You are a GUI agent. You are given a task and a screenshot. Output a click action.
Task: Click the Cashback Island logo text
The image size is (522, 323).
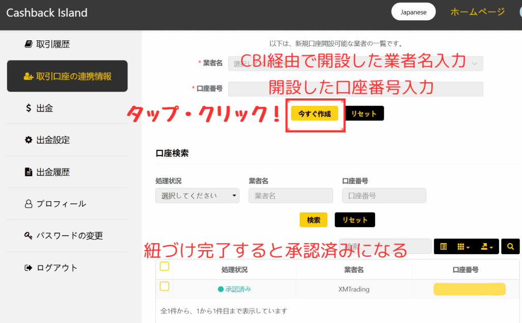(47, 13)
